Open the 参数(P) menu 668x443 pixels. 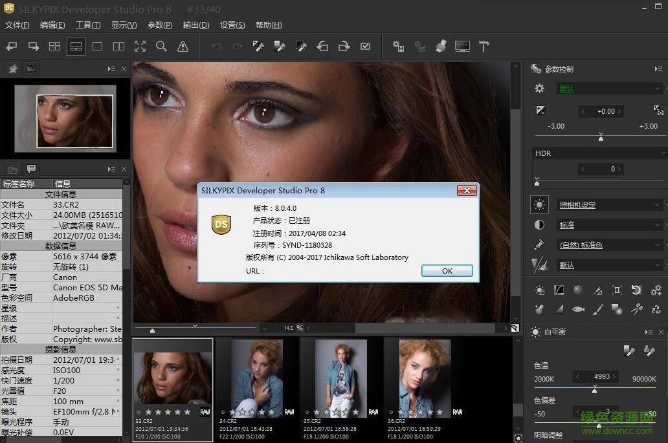coord(160,25)
